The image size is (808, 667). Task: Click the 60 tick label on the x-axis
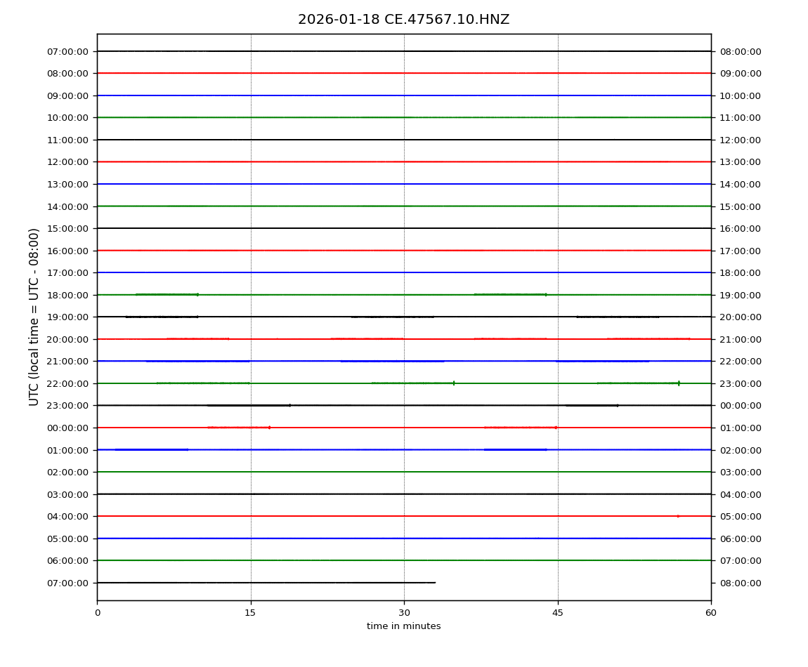point(711,613)
